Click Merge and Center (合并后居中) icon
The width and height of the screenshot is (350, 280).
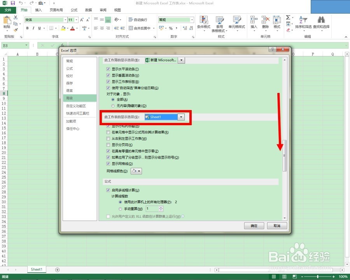[140, 28]
